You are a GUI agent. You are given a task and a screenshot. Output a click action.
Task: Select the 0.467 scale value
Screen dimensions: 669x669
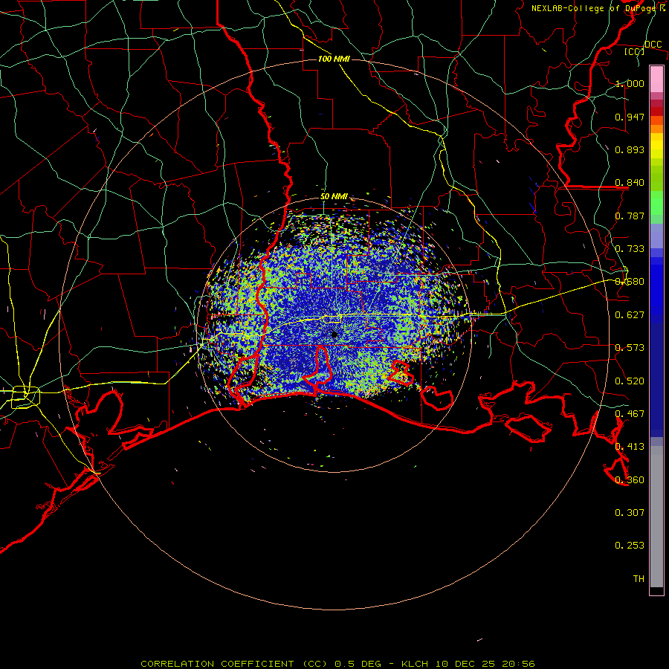[630, 414]
